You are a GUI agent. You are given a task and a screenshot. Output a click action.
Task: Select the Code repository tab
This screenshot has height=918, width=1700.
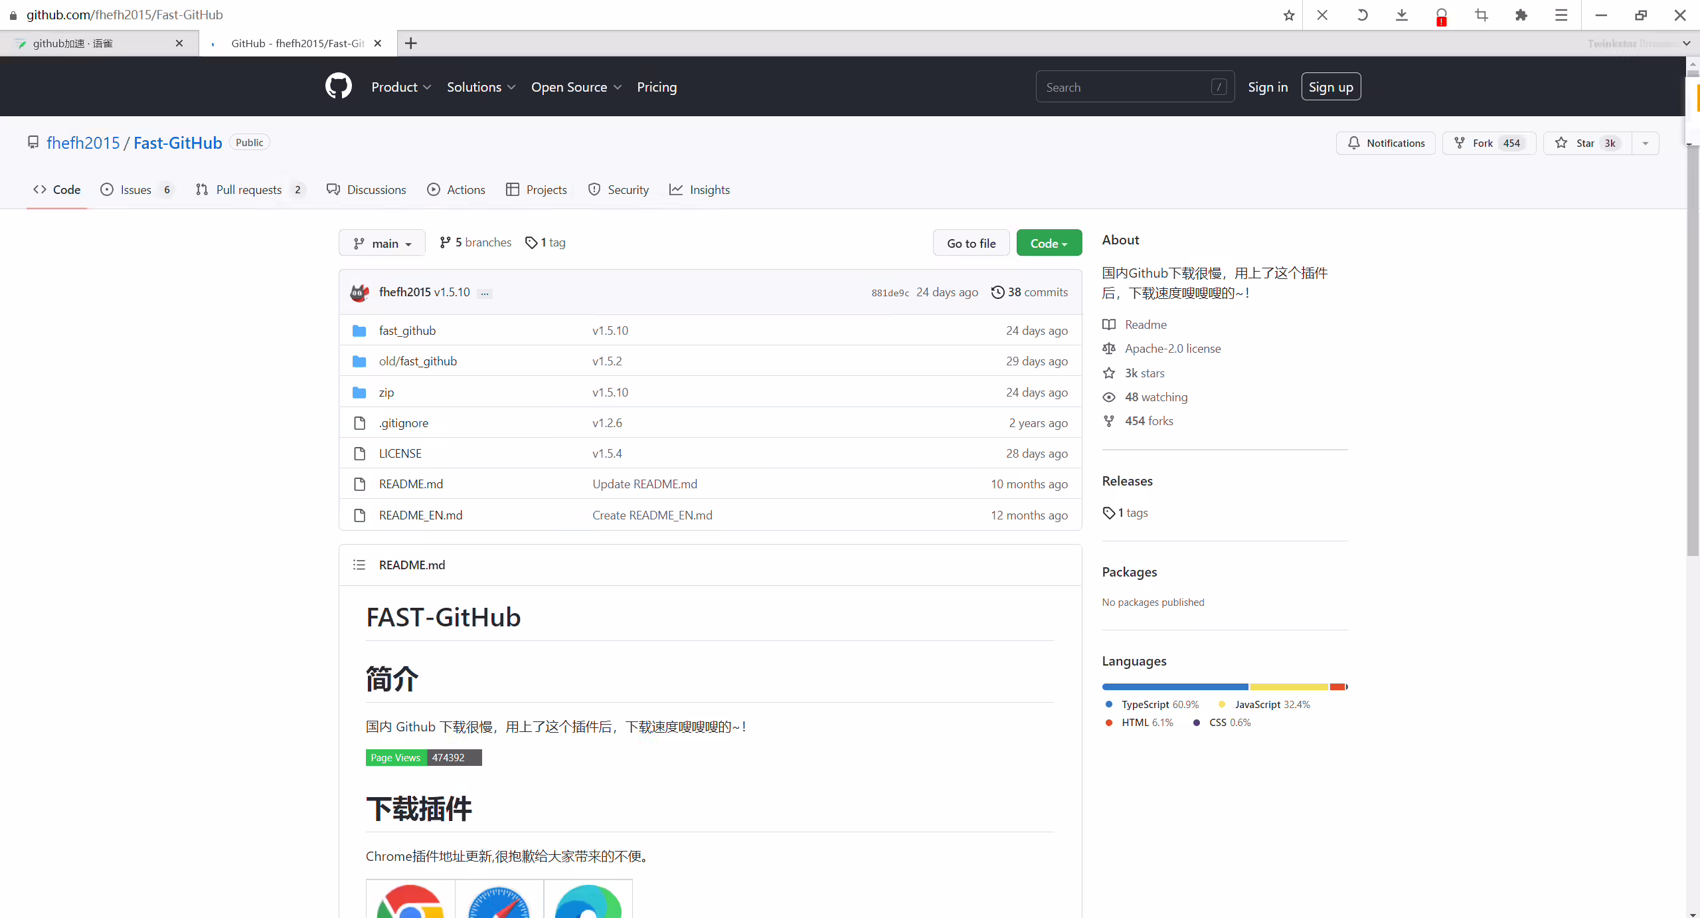coord(57,190)
